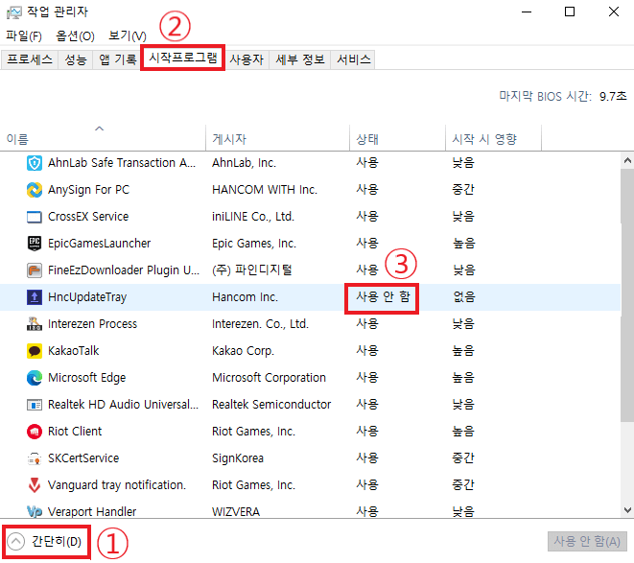Click the vertical scrollbar thumb
This screenshot has width=634, height=563.
[627, 295]
